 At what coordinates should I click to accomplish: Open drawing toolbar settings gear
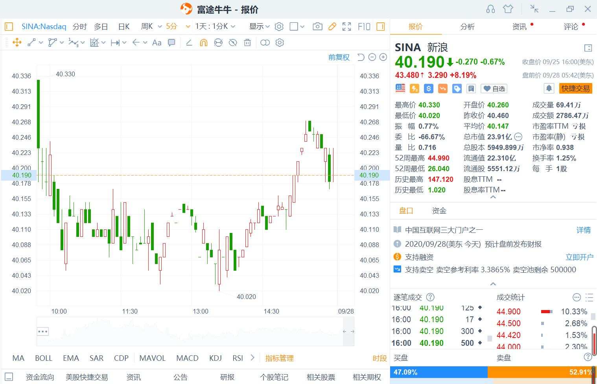pyautogui.click(x=280, y=42)
